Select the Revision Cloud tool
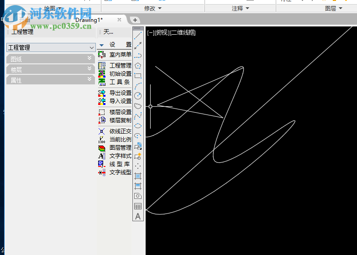 coord(138,106)
